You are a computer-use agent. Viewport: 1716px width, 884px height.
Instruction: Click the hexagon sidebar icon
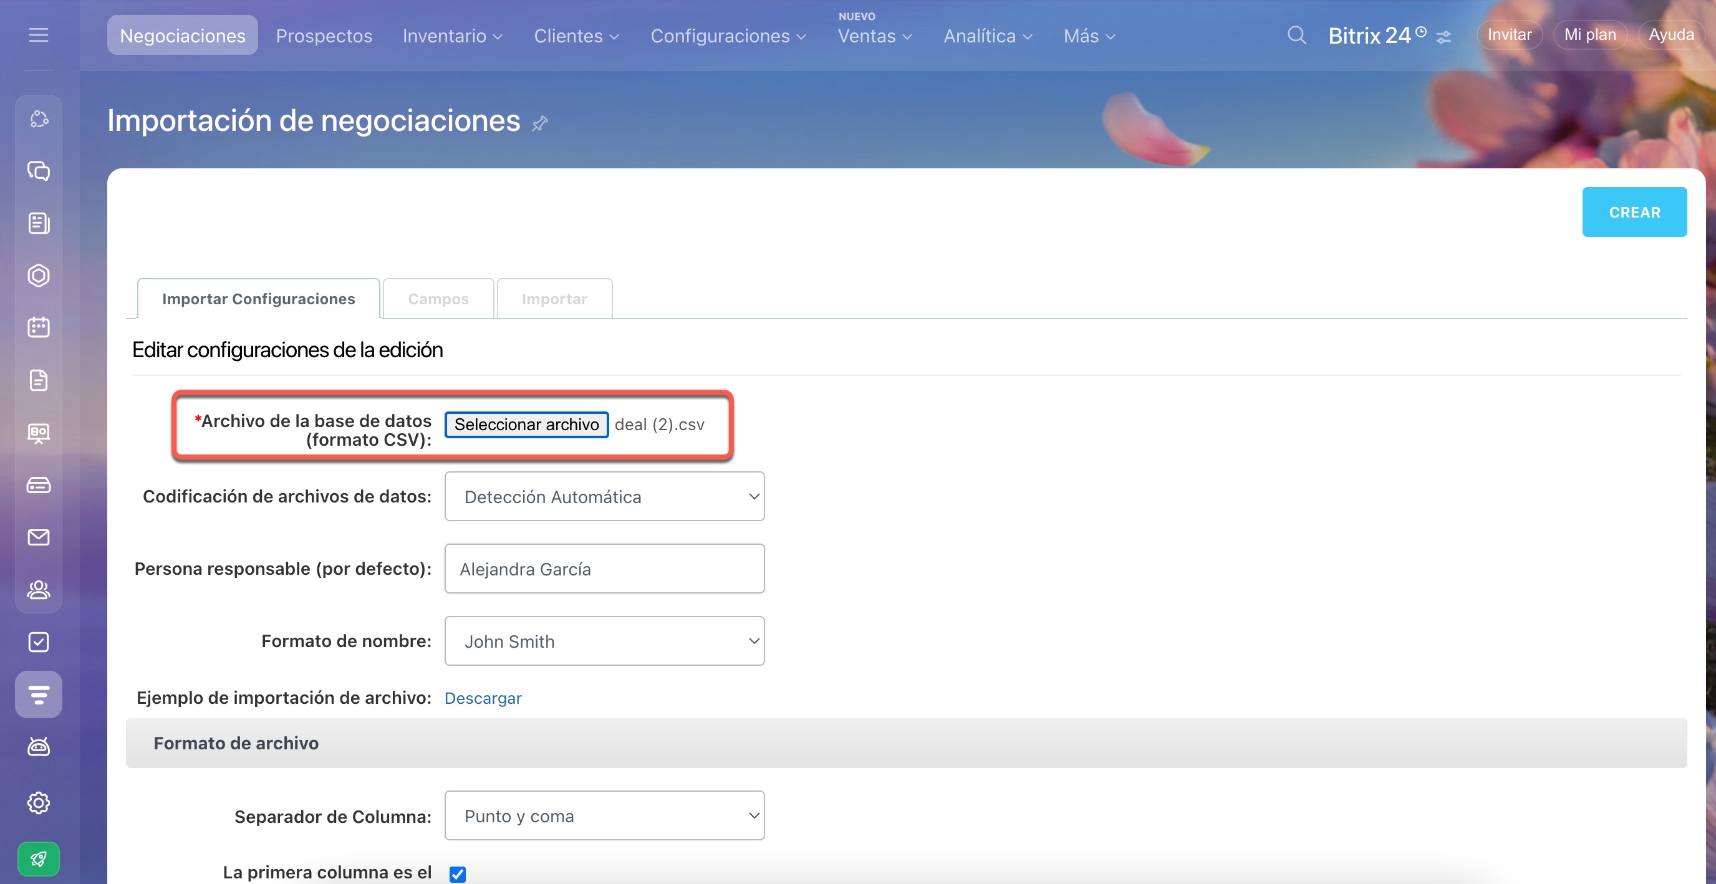(x=39, y=276)
